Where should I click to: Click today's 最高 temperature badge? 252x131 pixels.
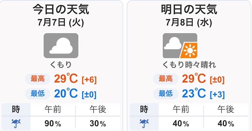coord(38,79)
